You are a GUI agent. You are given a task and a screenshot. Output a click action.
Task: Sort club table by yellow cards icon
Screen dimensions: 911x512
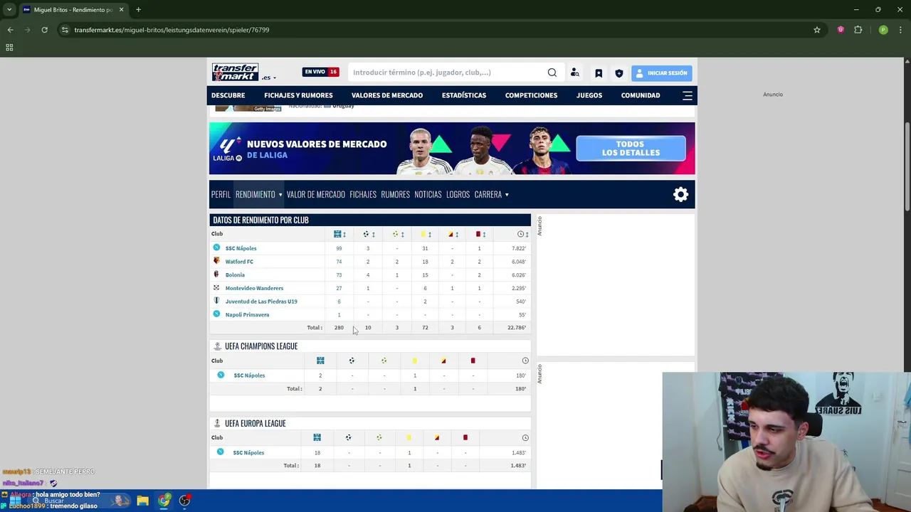coord(426,234)
